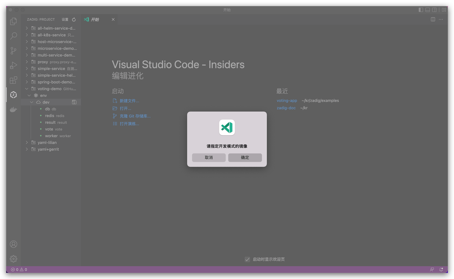Open the Zadig extension sidebar icon
Image resolution: width=454 pixels, height=279 pixels.
click(13, 94)
